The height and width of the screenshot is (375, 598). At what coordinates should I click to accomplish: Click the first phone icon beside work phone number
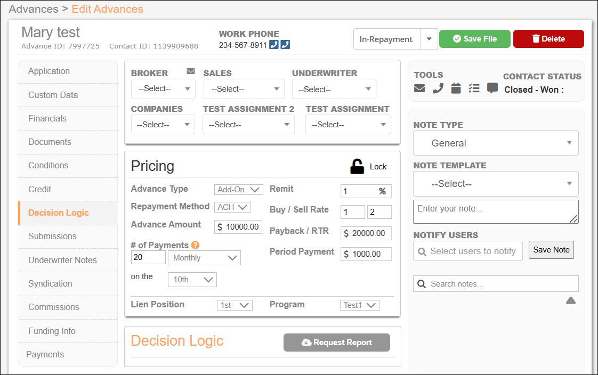[274, 45]
